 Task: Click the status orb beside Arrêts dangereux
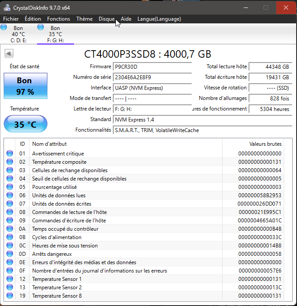point(10,254)
